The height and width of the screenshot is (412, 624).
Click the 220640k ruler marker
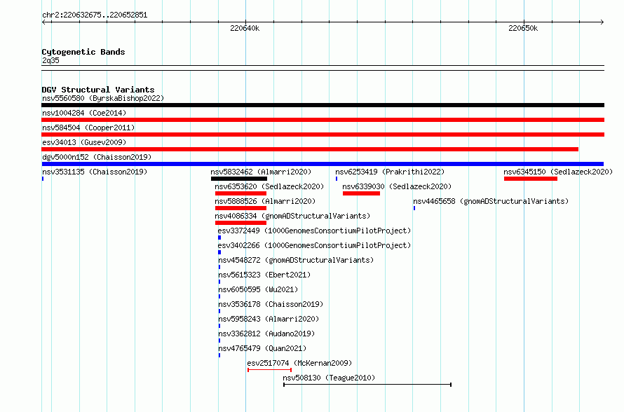245,28
